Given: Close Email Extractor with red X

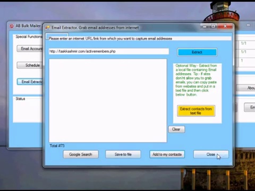Looking at the screenshot, I should coord(225,26).
